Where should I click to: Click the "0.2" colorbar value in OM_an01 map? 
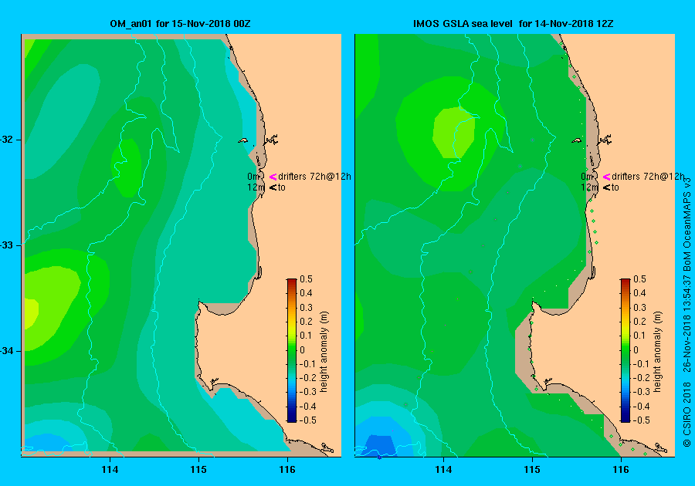point(307,322)
